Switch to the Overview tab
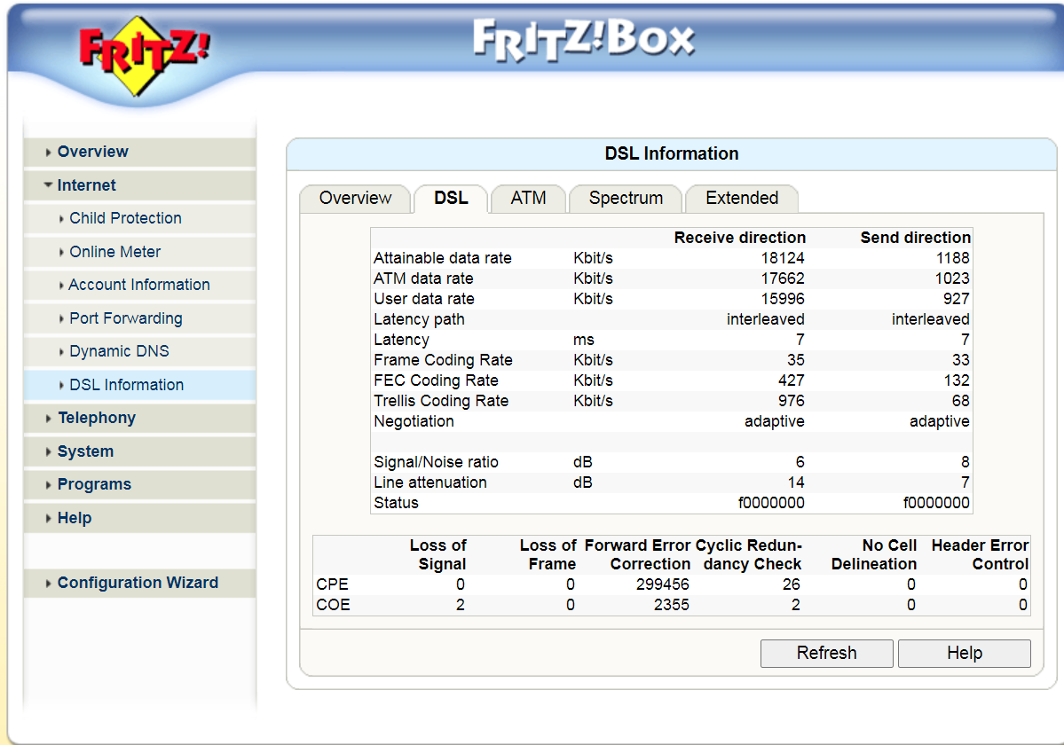 pos(355,199)
